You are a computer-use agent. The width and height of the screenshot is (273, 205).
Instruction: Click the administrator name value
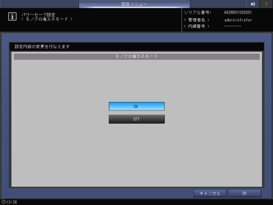pos(238,20)
